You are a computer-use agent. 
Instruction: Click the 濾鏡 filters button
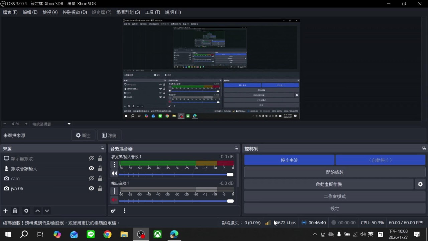pos(109,135)
